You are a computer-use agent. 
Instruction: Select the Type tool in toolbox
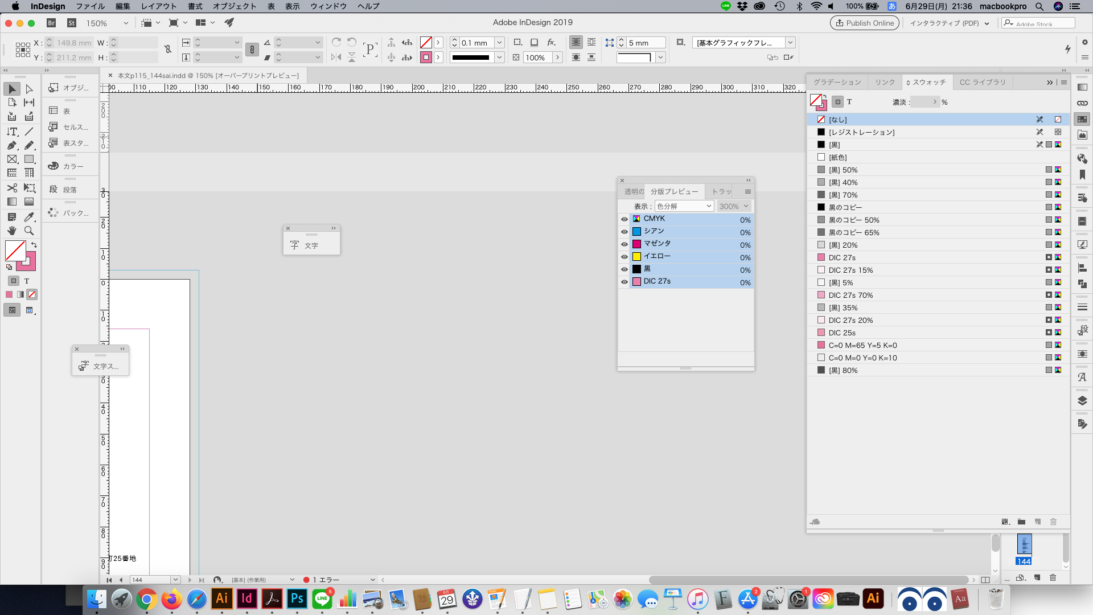click(12, 132)
